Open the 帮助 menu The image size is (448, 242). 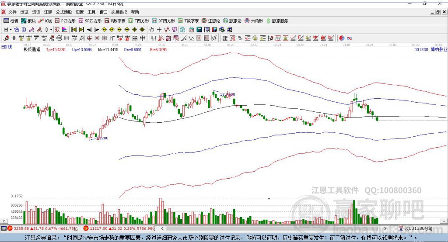coord(135,12)
